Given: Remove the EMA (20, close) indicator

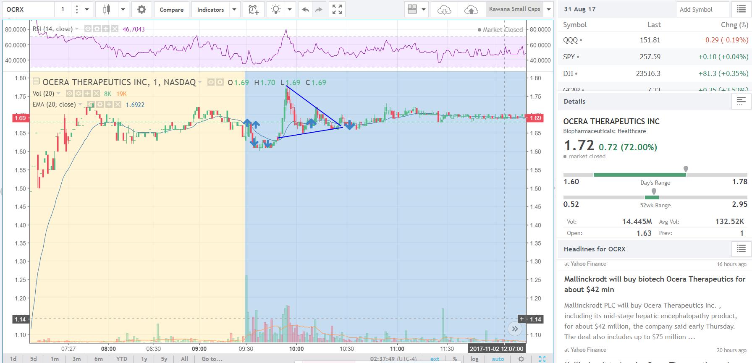Looking at the screenshot, I should tap(117, 104).
